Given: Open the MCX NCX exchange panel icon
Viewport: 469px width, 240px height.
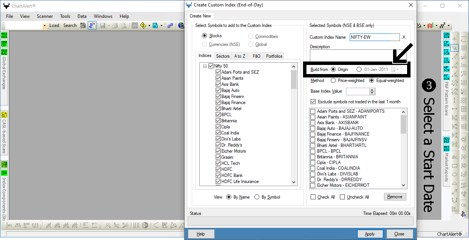Looking at the screenshot, I should click(4, 35).
